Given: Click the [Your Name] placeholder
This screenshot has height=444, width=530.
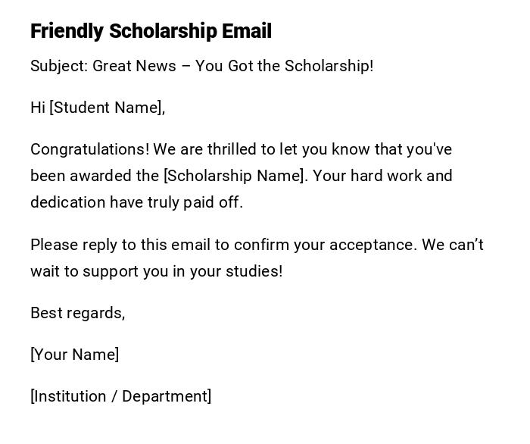Looking at the screenshot, I should tap(74, 355).
